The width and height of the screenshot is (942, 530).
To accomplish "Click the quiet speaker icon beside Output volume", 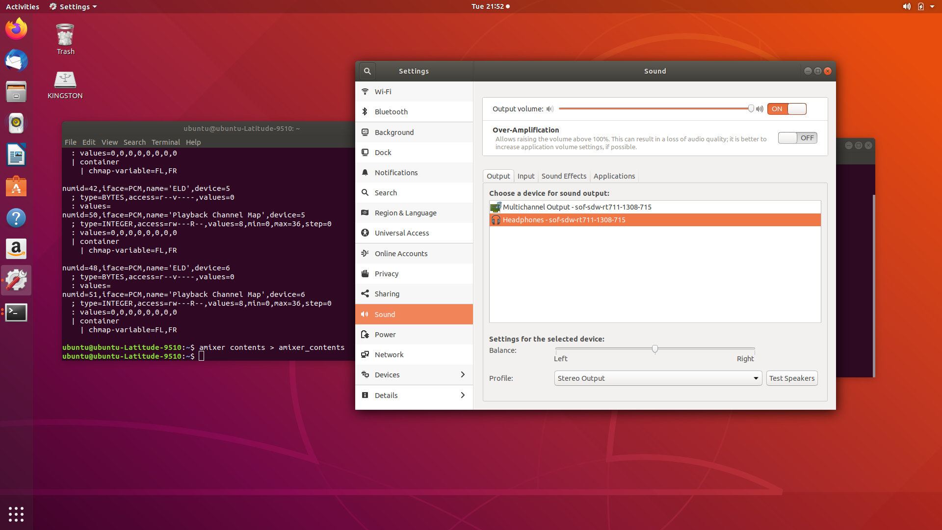I will coord(550,109).
